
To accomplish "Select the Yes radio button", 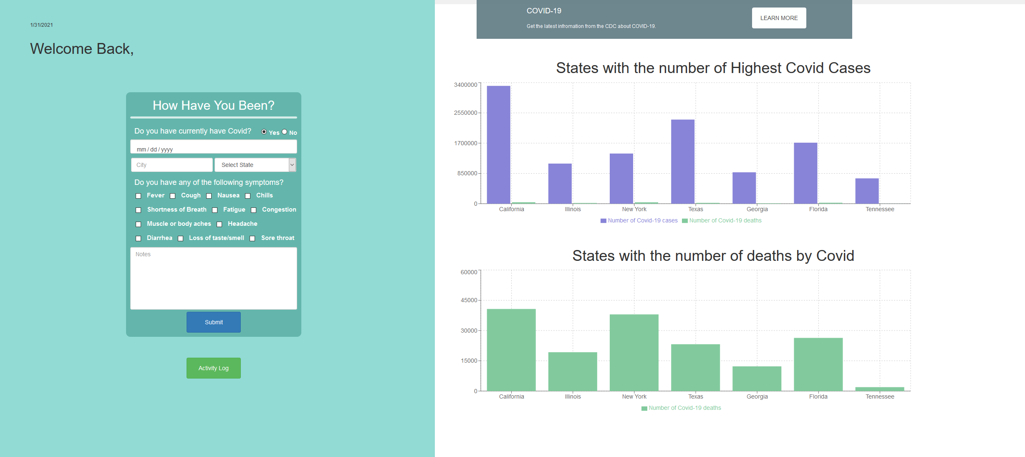I will [x=264, y=132].
